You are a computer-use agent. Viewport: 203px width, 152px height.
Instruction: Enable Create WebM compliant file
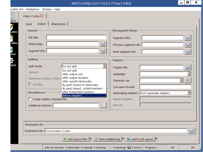(x=30, y=99)
